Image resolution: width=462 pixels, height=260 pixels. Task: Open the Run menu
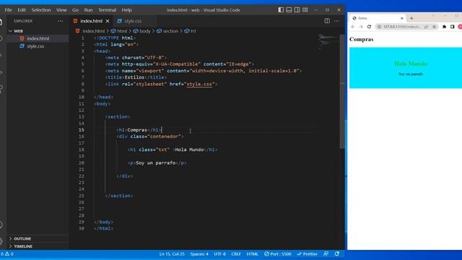tap(88, 9)
